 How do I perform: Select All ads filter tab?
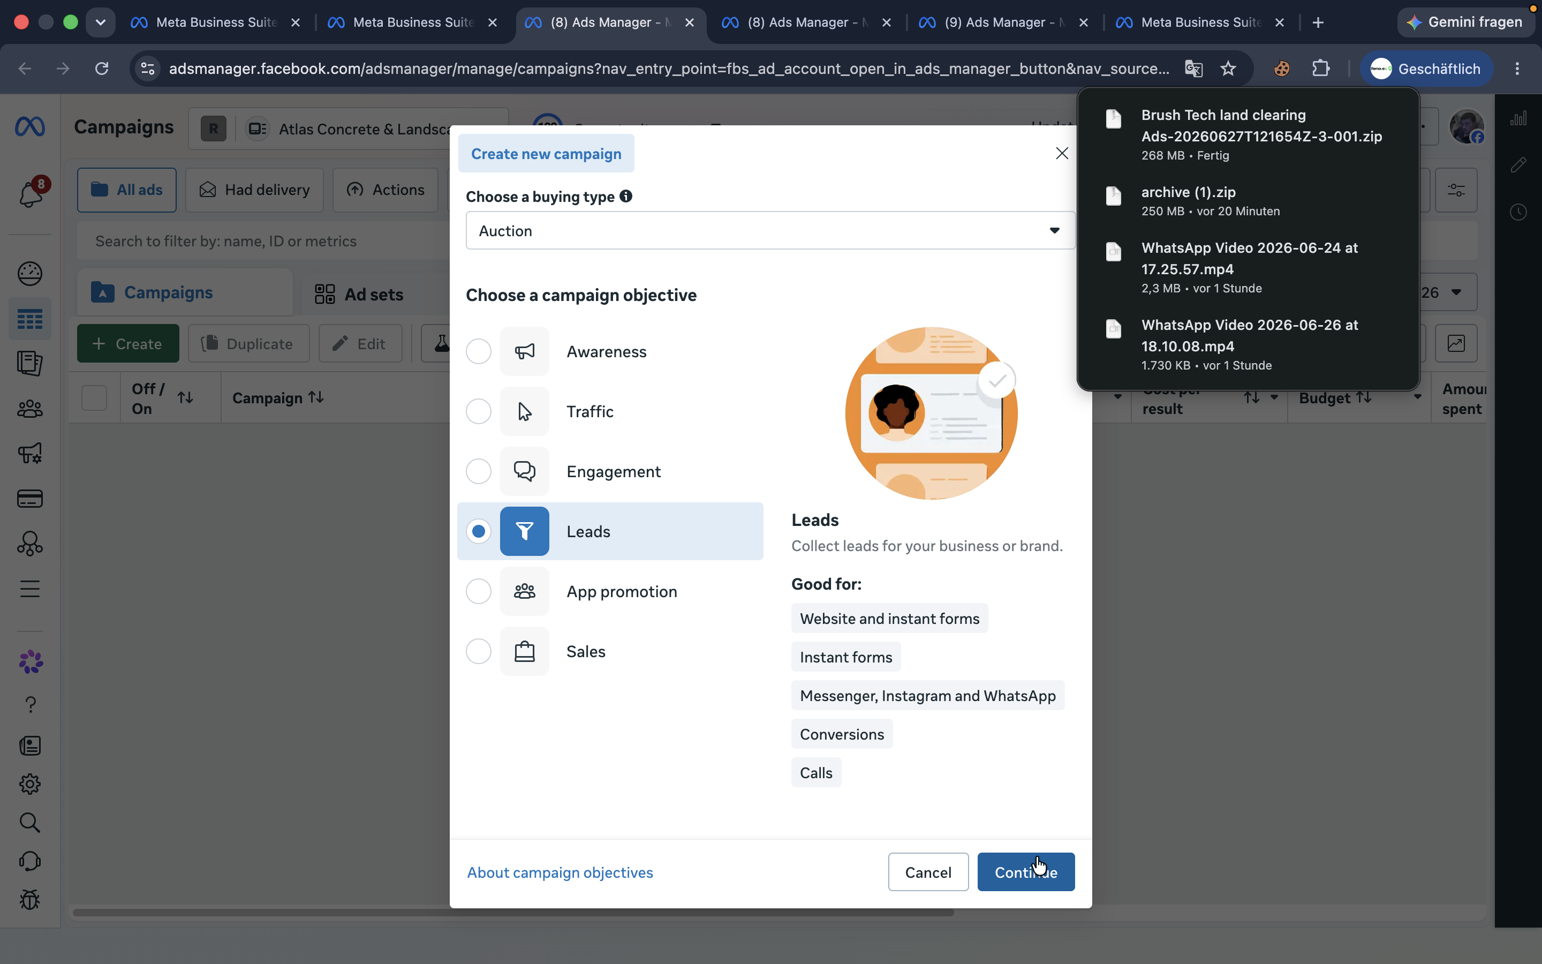127,190
